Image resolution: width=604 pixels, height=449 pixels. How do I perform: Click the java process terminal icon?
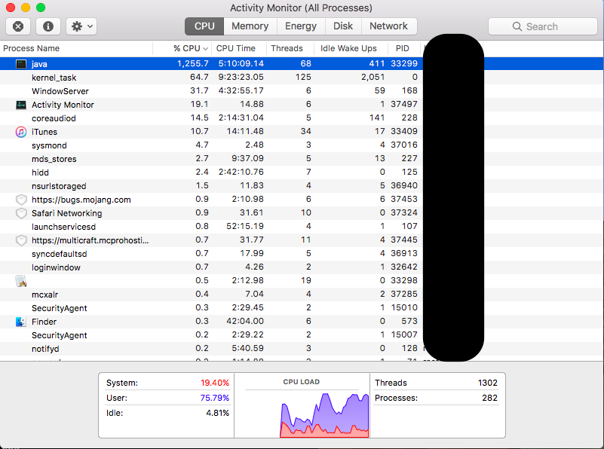click(x=21, y=64)
